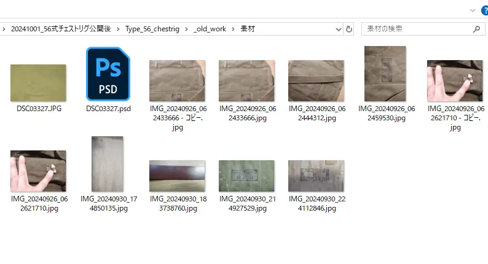This screenshot has width=488, height=264.
Task: Select the IMG_20240930_183738760.jpg file
Action: coord(177,176)
